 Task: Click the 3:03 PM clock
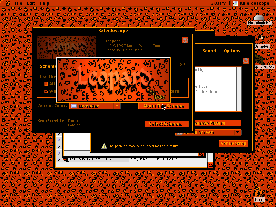coord(219,3)
